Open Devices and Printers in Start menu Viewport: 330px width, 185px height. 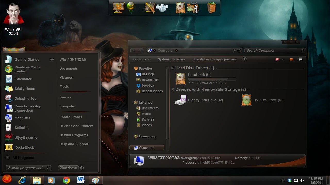[x=76, y=126]
